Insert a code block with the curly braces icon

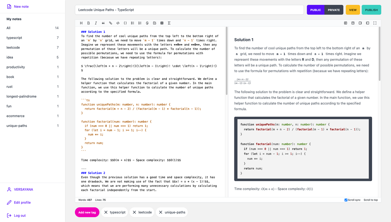(x=125, y=23)
